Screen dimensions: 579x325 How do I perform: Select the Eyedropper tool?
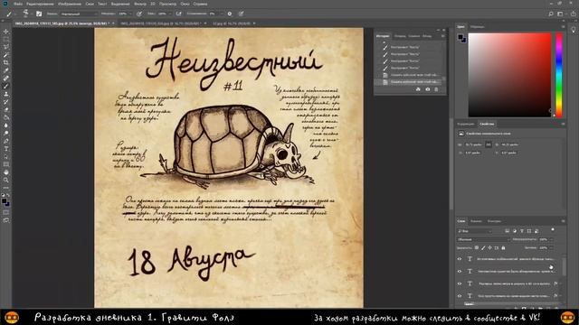(x=6, y=70)
